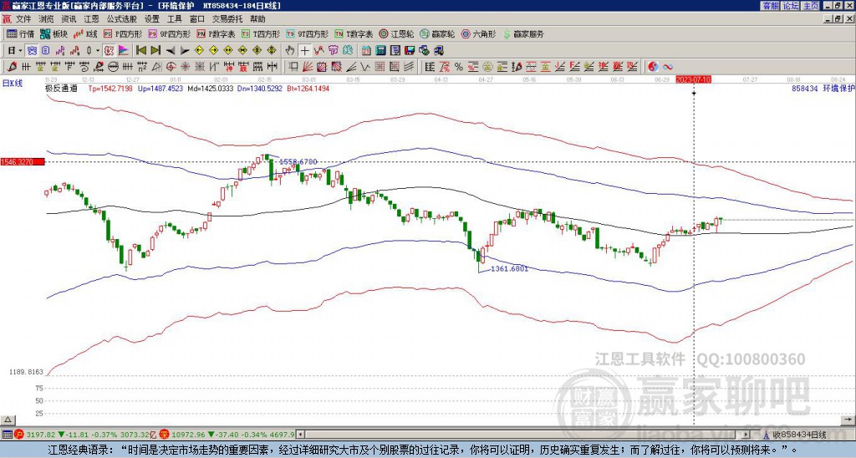Image resolution: width=856 pixels, height=458 pixels.
Task: Click the red target circle icon
Action: point(171,67)
